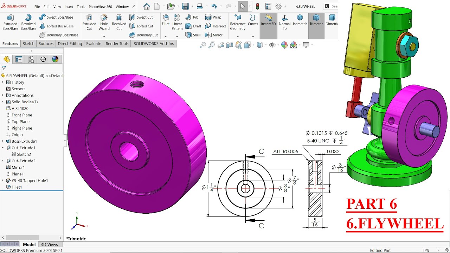Click the Zoom to Area icon
The image size is (450, 253).
point(212,45)
